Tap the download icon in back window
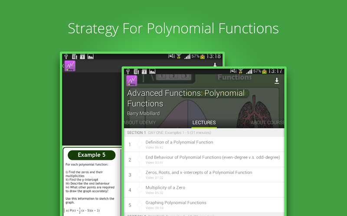 pos(215,65)
